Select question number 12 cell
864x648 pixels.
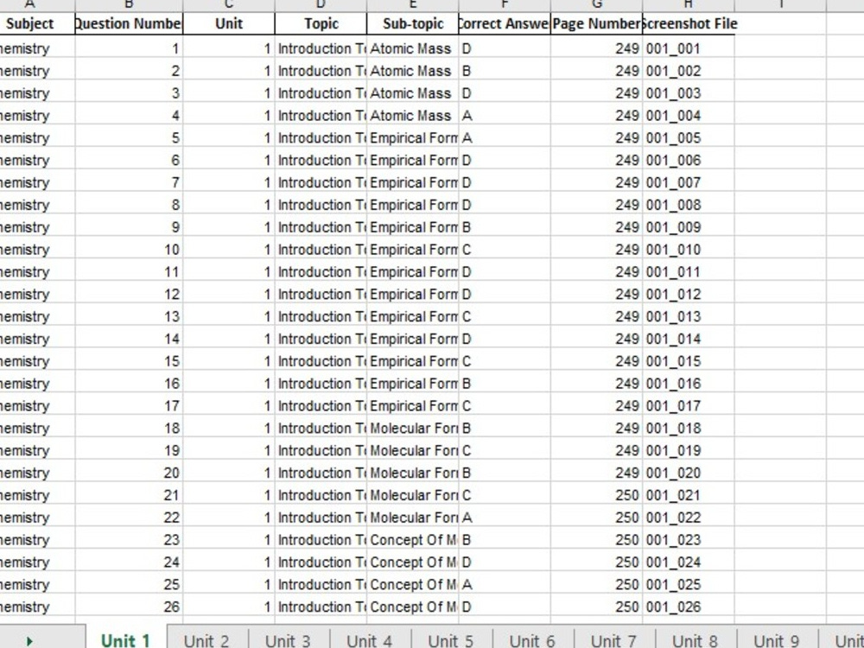129,295
